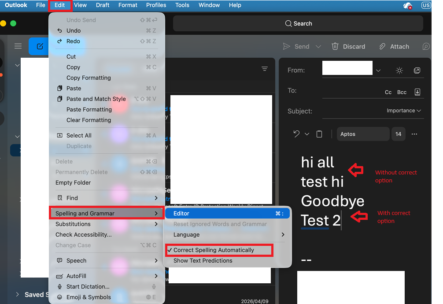Open the Edit menu in menu bar
This screenshot has height=304, width=443.
[59, 5]
